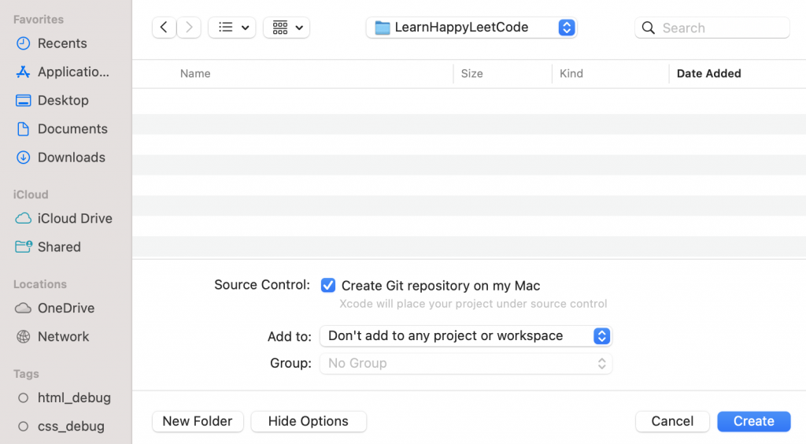This screenshot has width=806, height=444.
Task: Sort files by Name column
Action: (195, 73)
